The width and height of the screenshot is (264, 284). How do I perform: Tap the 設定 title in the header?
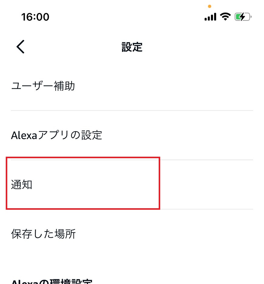tap(132, 47)
